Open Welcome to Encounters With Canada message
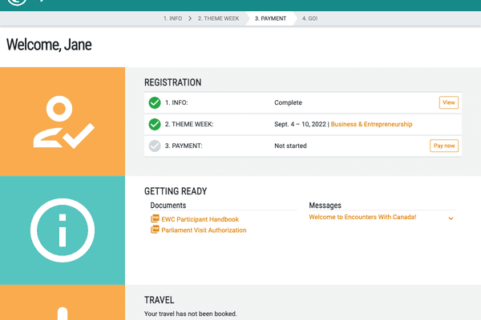 click(x=362, y=218)
